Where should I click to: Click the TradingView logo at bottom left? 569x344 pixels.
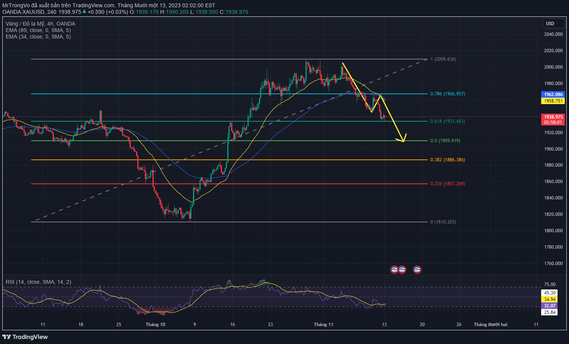tap(25, 337)
